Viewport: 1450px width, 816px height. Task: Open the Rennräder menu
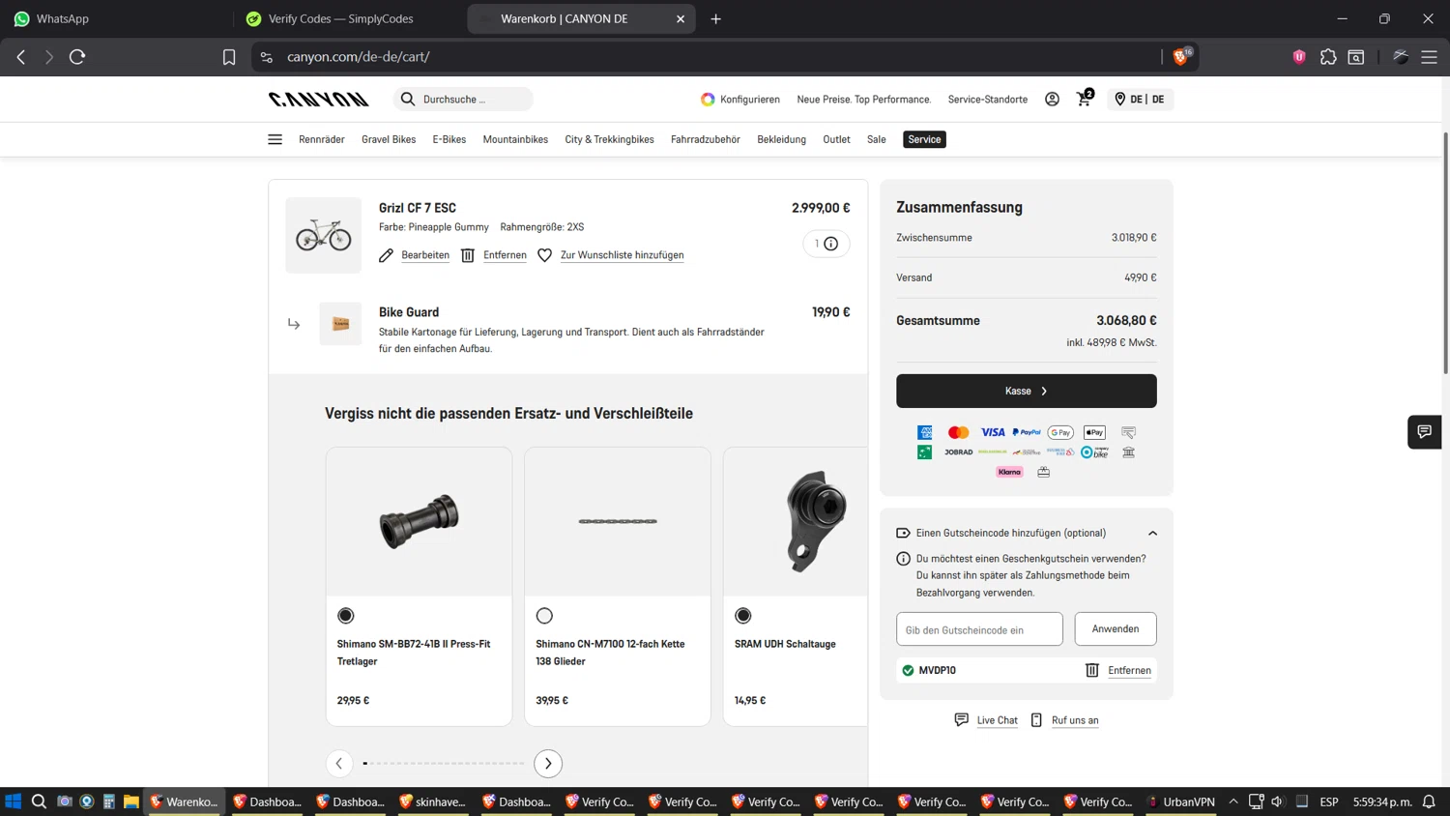coord(322,139)
